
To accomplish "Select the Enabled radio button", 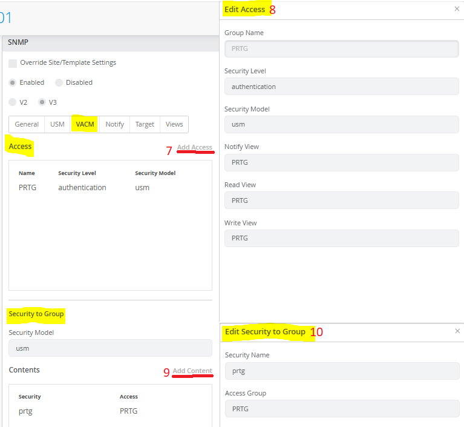I will point(13,83).
